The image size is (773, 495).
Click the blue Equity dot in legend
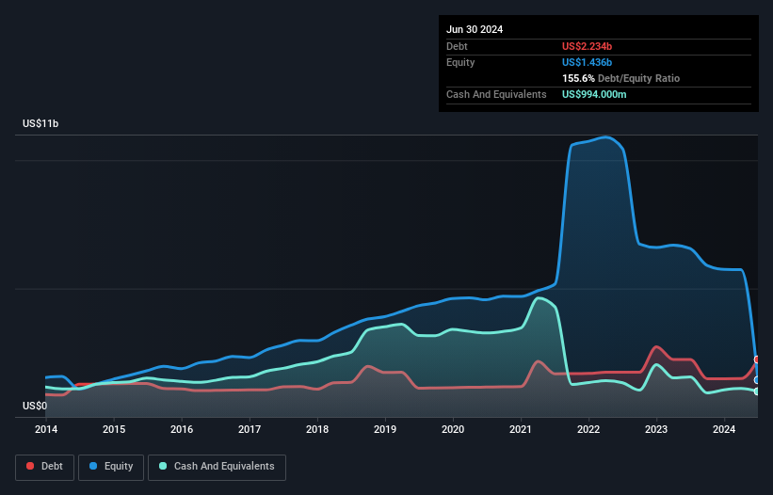click(95, 467)
